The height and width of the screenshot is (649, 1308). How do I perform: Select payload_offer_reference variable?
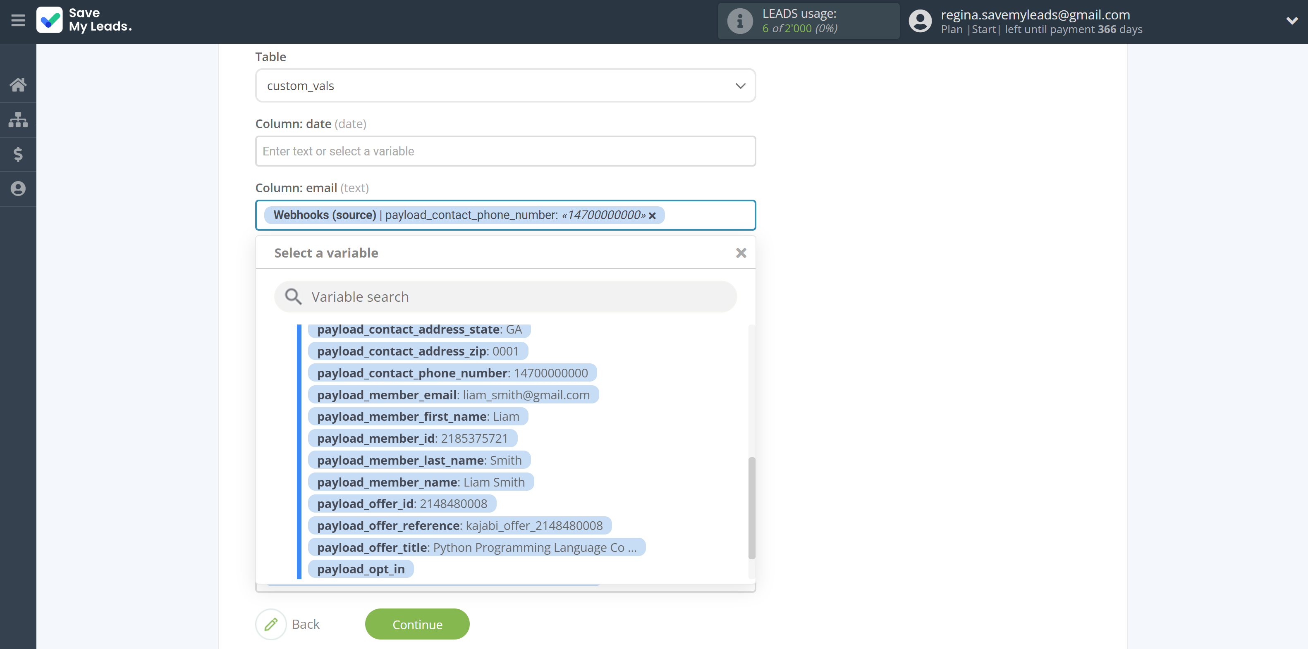point(460,526)
